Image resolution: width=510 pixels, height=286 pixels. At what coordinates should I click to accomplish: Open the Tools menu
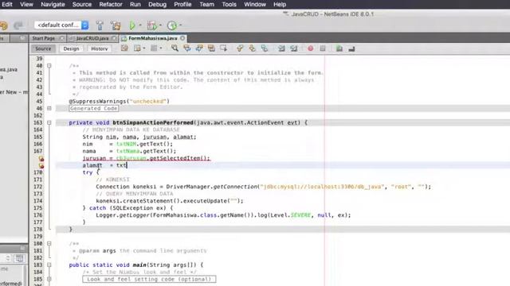(x=229, y=5)
